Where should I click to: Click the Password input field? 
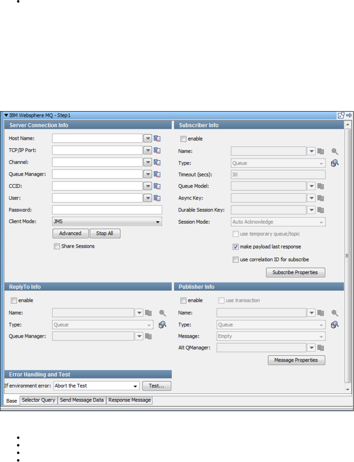click(107, 210)
